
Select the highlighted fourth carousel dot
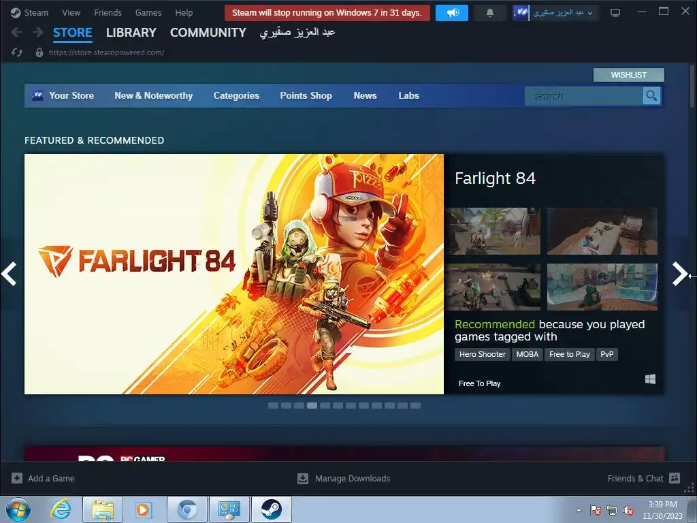[312, 406]
